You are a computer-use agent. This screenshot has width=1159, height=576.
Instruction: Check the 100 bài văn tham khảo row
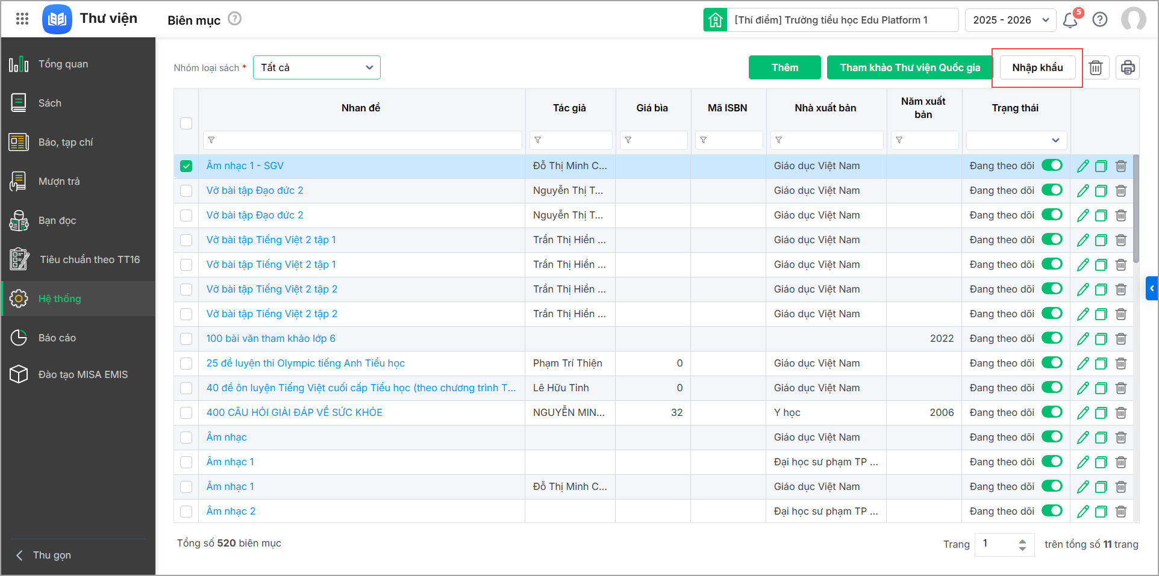click(186, 339)
